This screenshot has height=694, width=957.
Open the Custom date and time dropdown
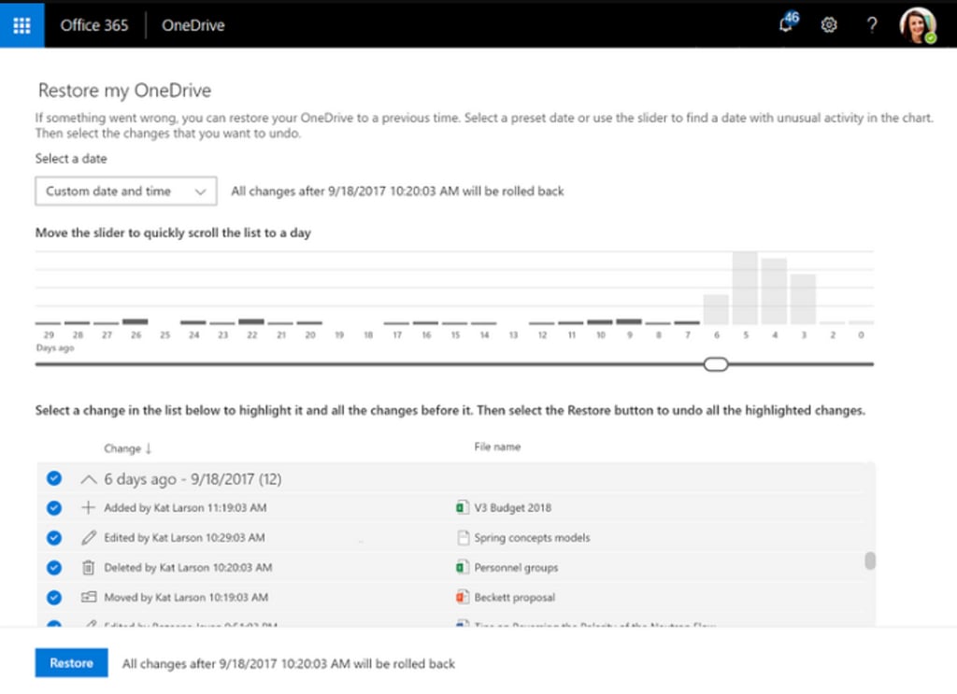click(125, 191)
